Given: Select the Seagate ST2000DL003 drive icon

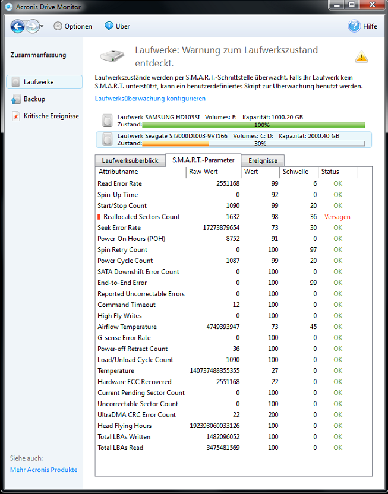Looking at the screenshot, I should tap(108, 140).
